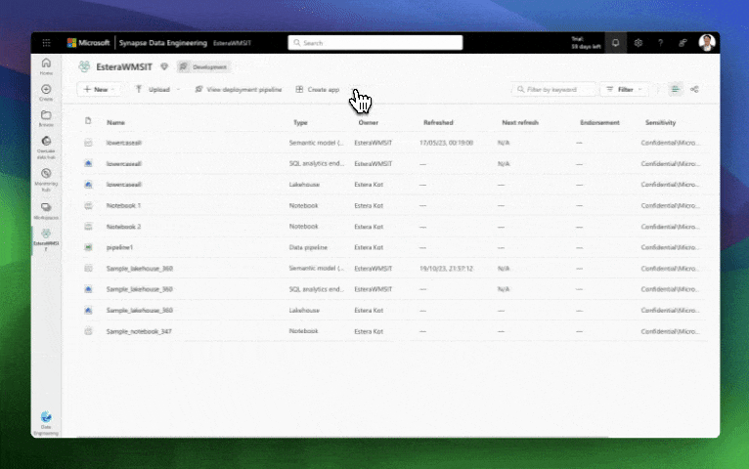Image resolution: width=749 pixels, height=469 pixels.
Task: Click the Development stage badge
Action: tap(204, 66)
